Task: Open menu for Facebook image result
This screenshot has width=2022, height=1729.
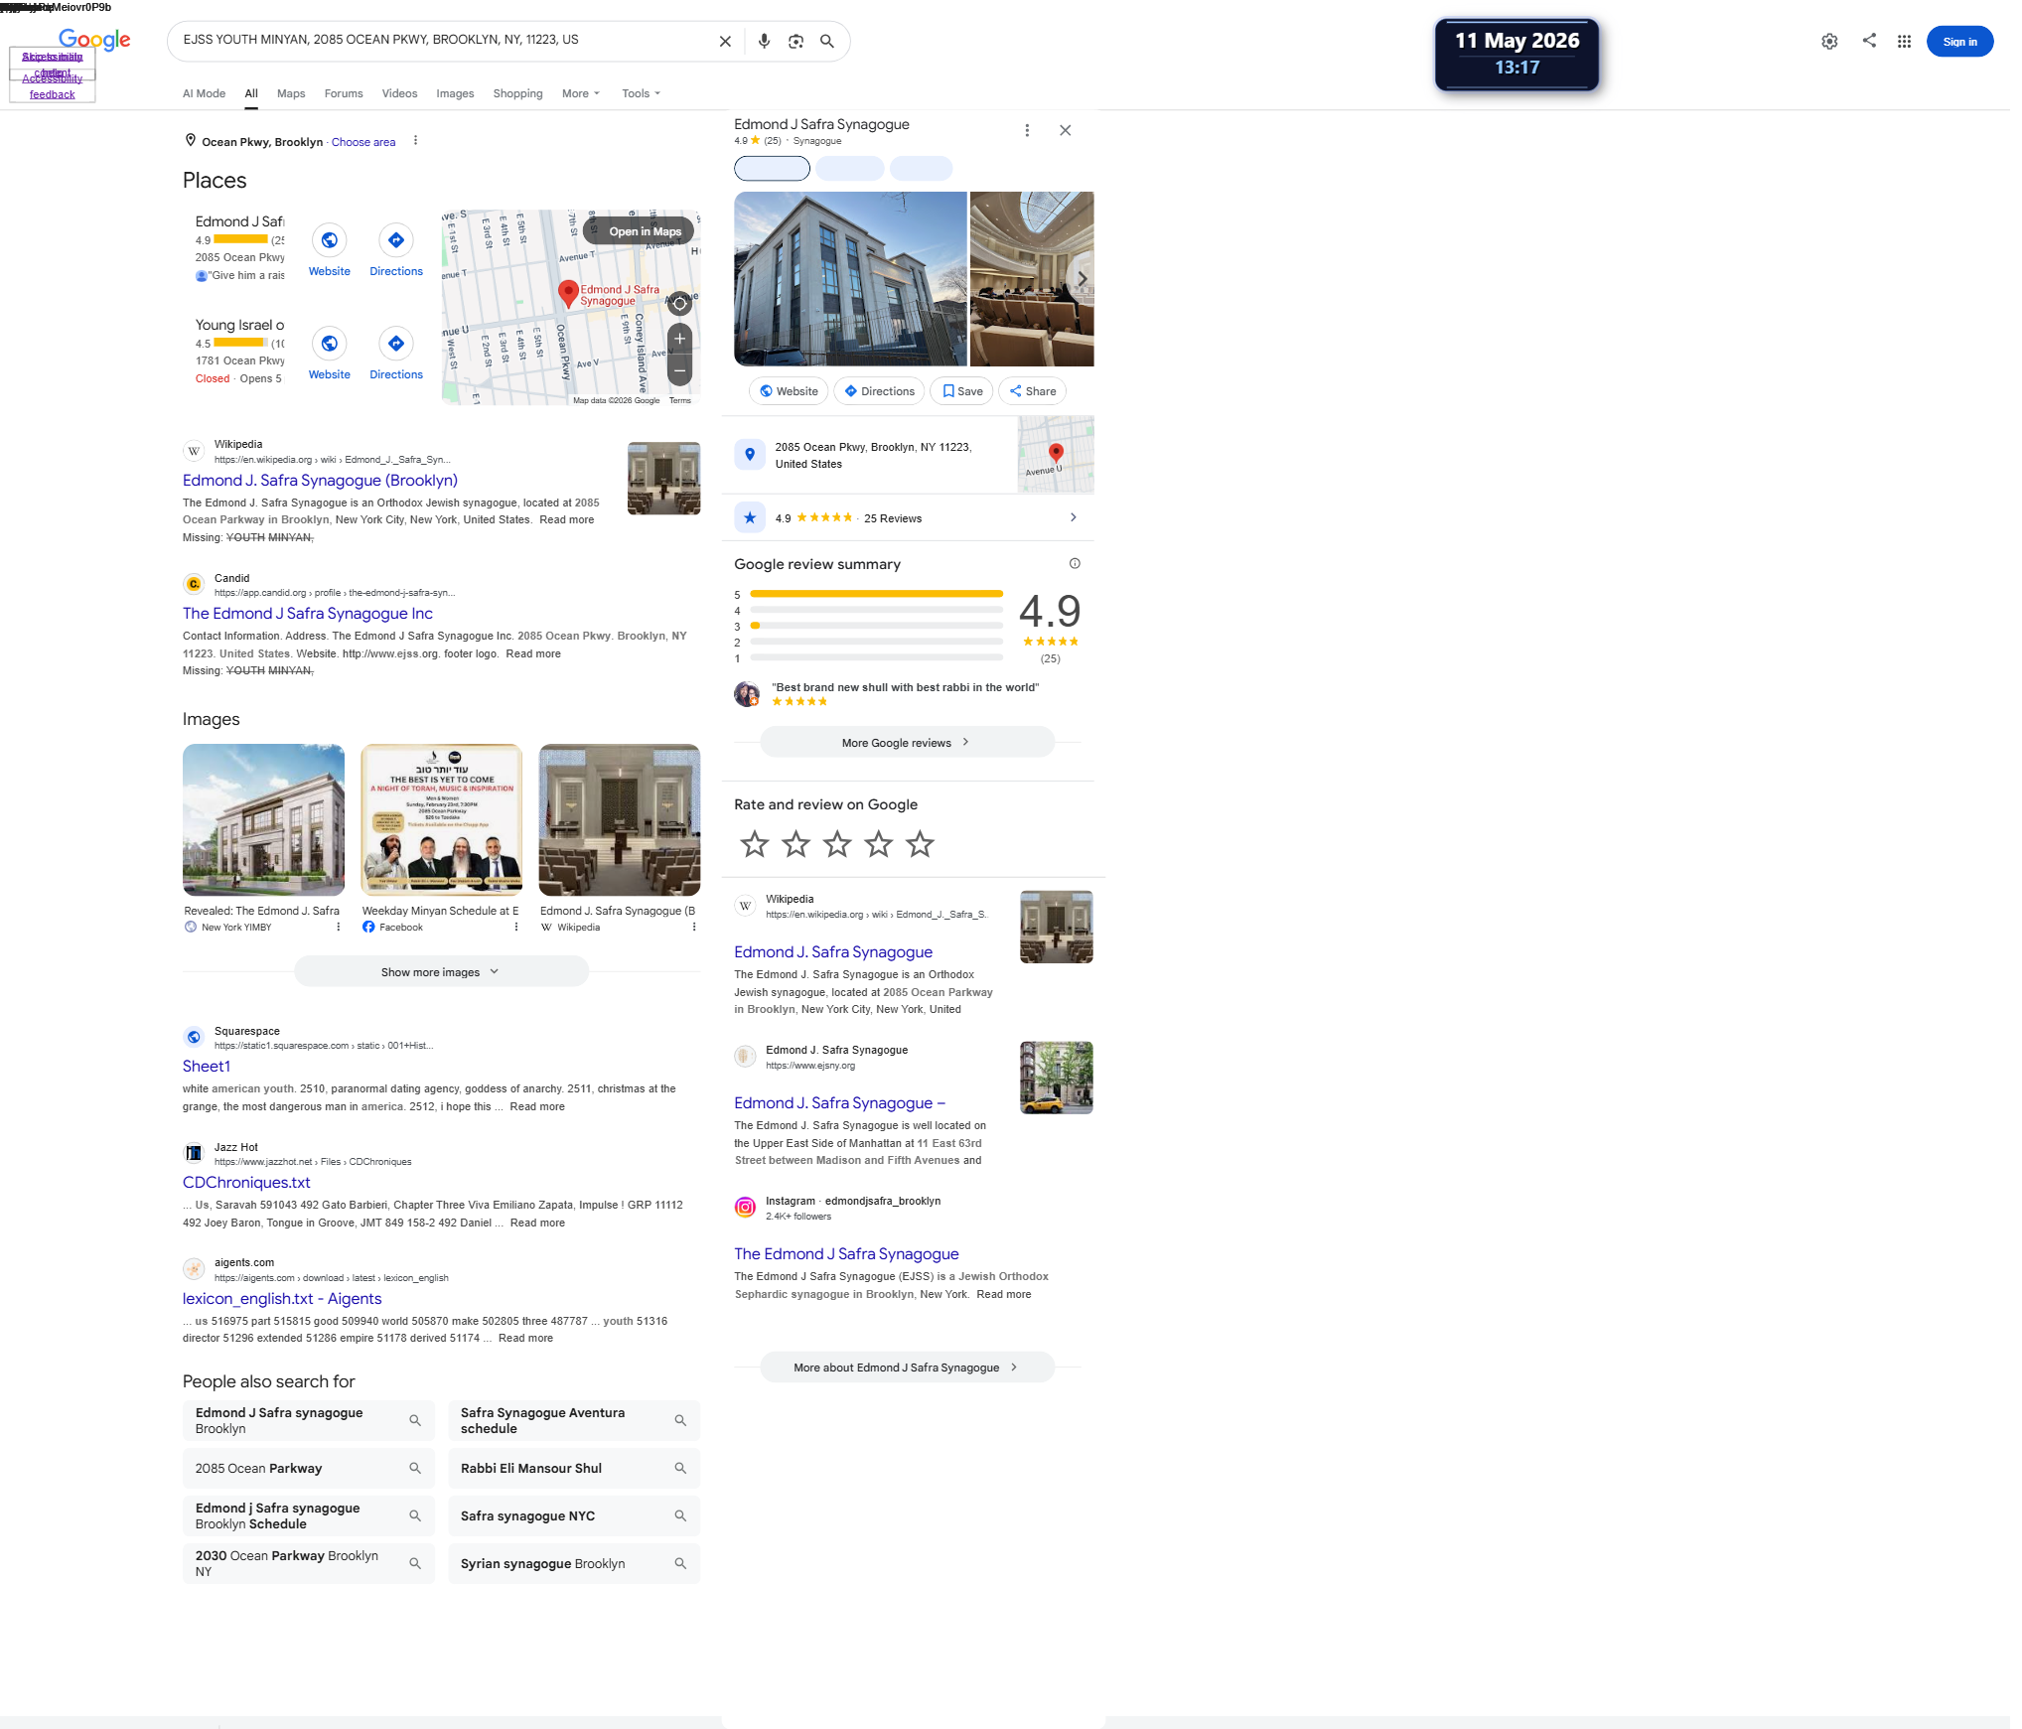Action: [516, 928]
